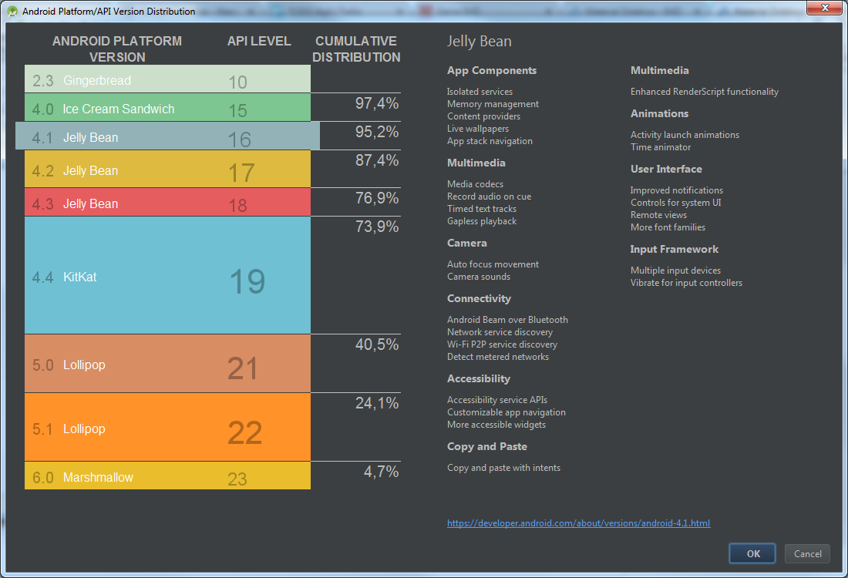The width and height of the screenshot is (848, 578).
Task: Click the 97,4% cumulative distribution value
Action: pos(376,103)
